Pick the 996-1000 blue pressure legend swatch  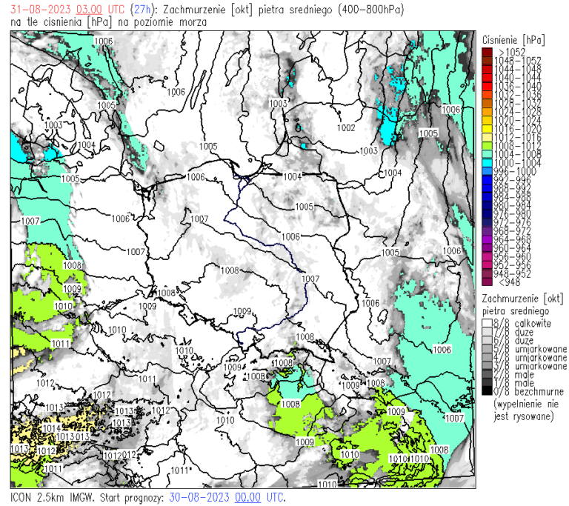tap(487, 171)
